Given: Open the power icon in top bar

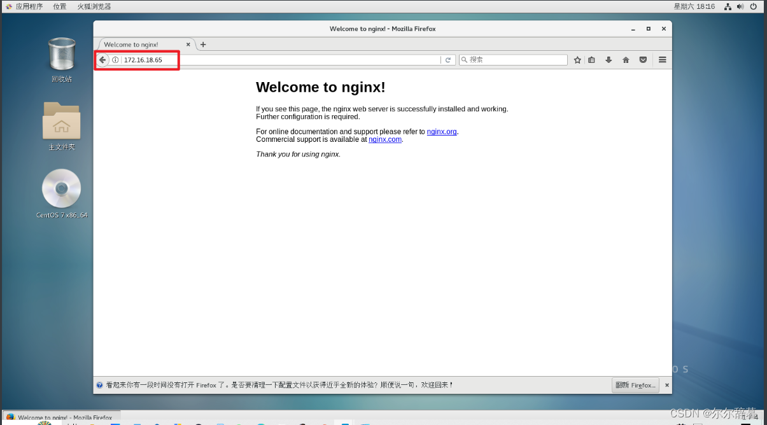Looking at the screenshot, I should click(x=754, y=6).
